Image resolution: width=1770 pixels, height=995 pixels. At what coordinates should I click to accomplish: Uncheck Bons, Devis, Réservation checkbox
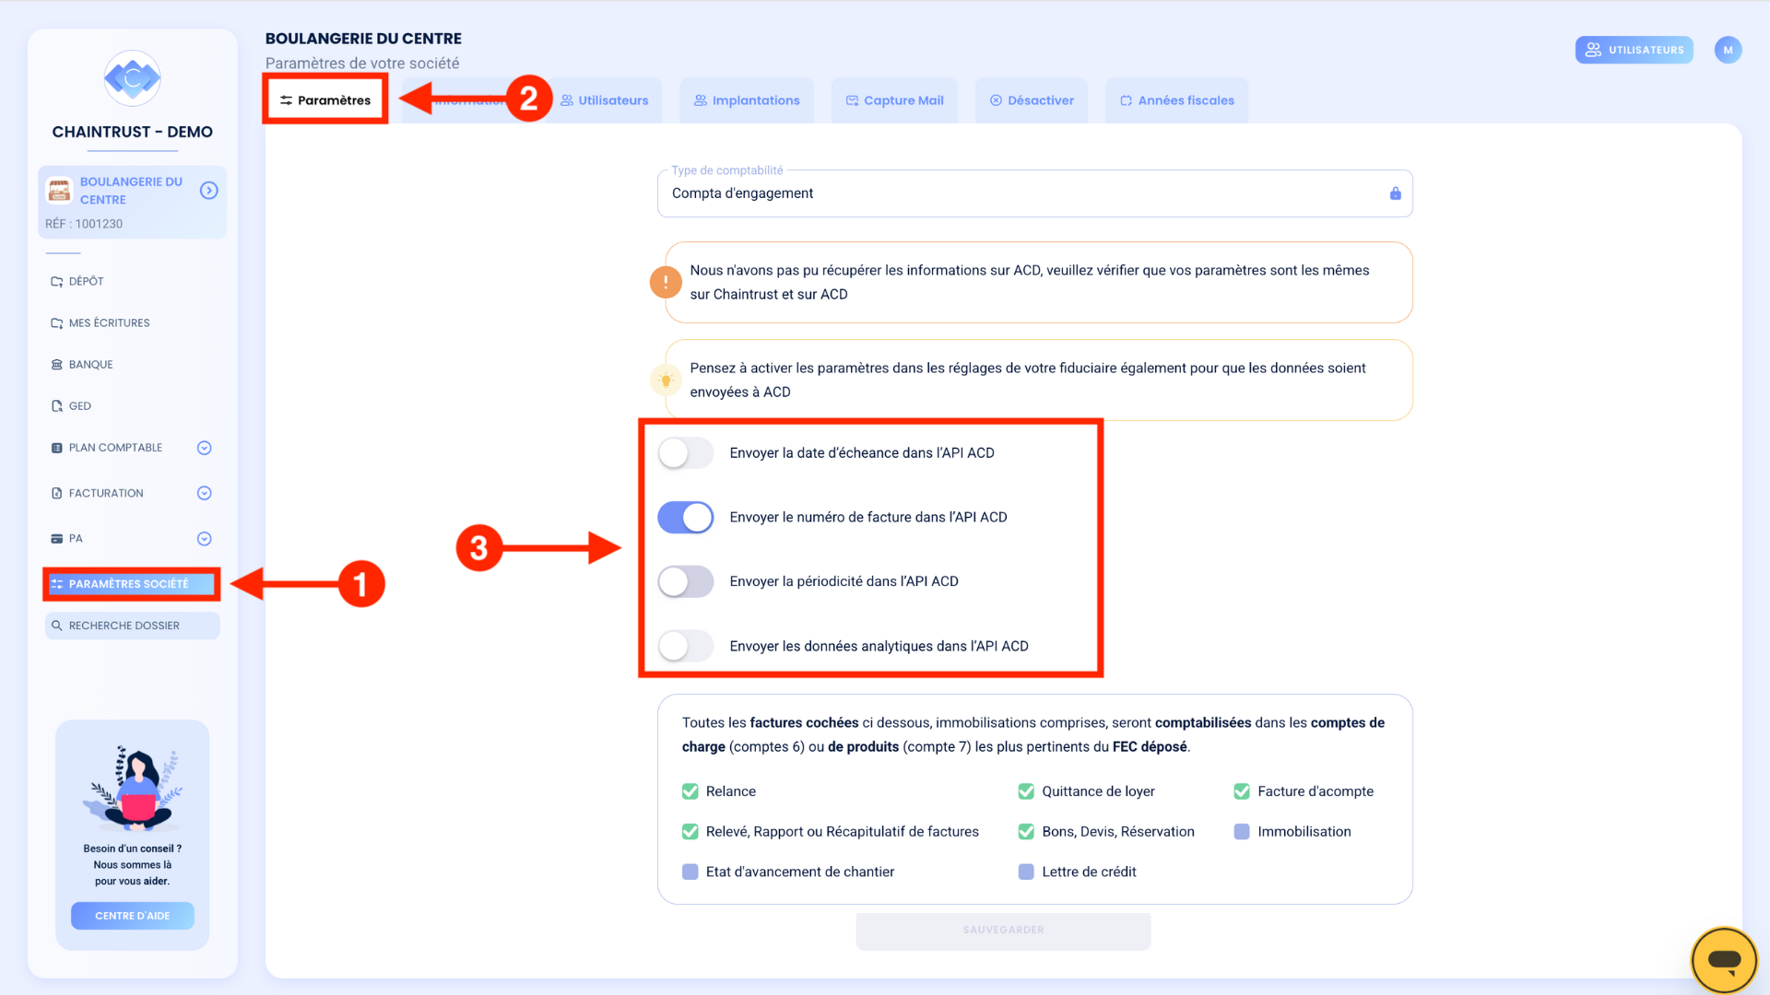[x=1026, y=832]
